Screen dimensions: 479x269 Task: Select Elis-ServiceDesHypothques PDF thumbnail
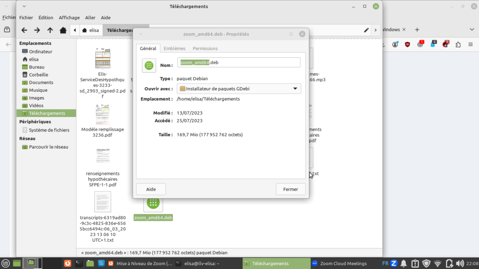[103, 58]
